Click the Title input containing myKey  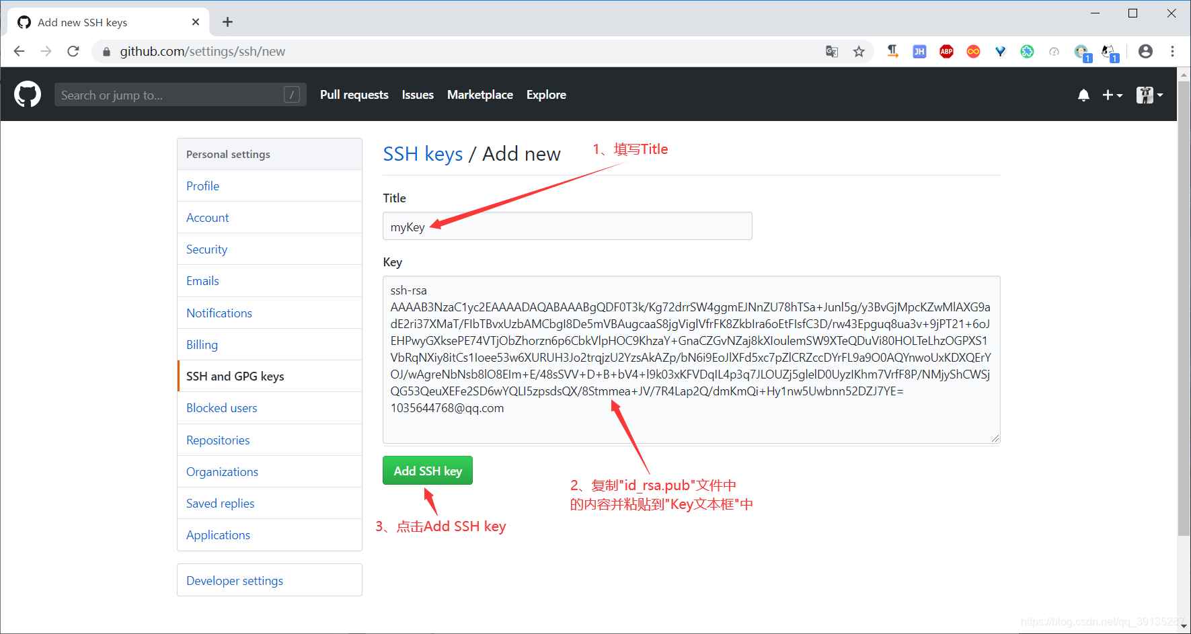click(x=567, y=226)
